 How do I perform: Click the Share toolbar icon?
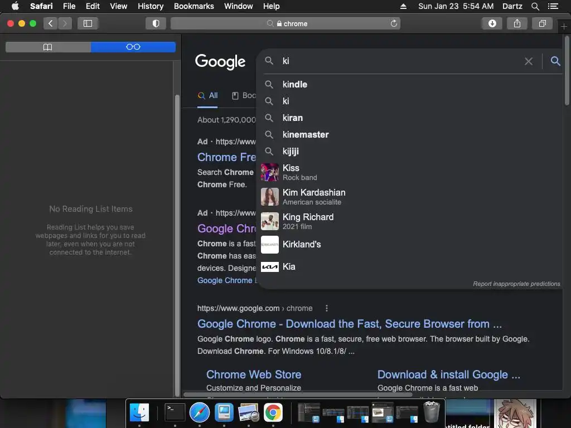click(x=517, y=23)
